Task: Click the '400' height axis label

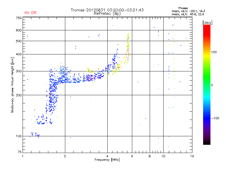Action: (x=19, y=54)
